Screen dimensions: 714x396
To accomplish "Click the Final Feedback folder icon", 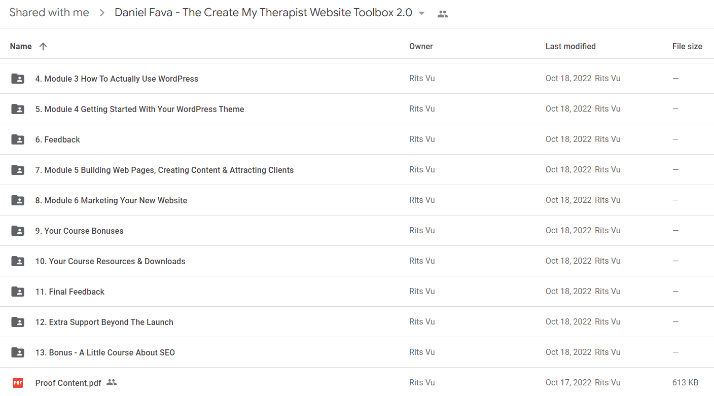I will coord(18,292).
